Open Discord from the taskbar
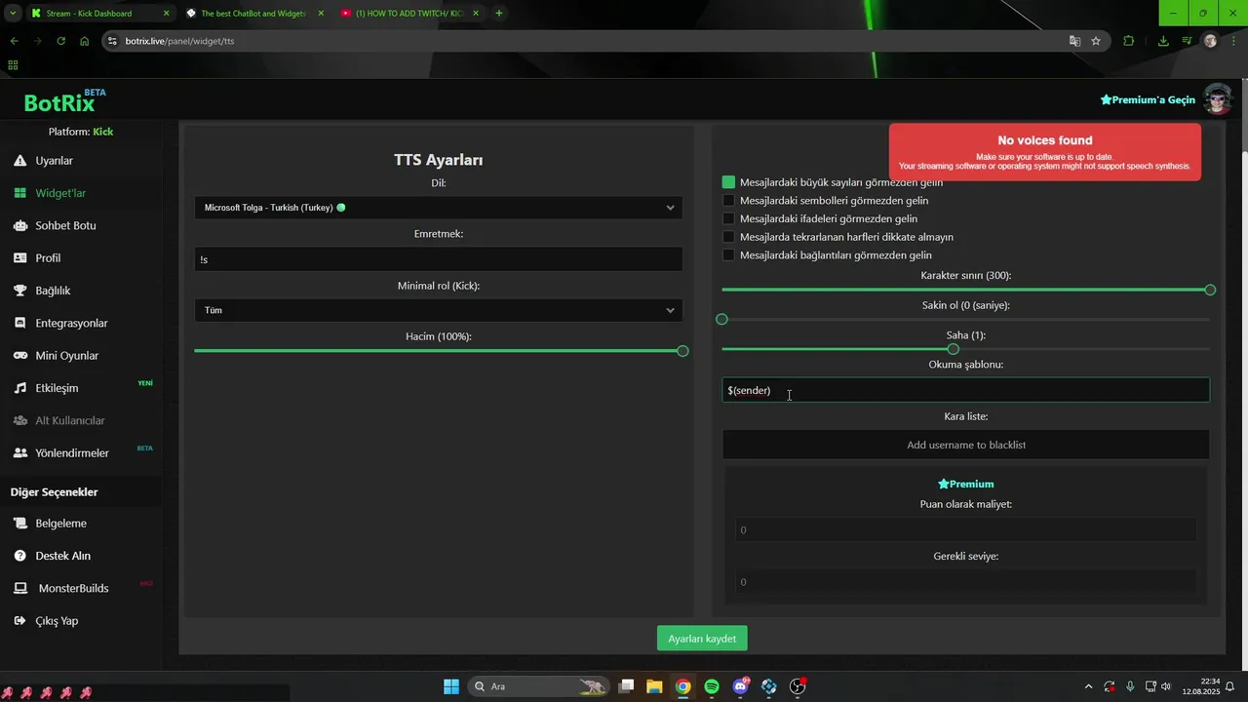 740,686
